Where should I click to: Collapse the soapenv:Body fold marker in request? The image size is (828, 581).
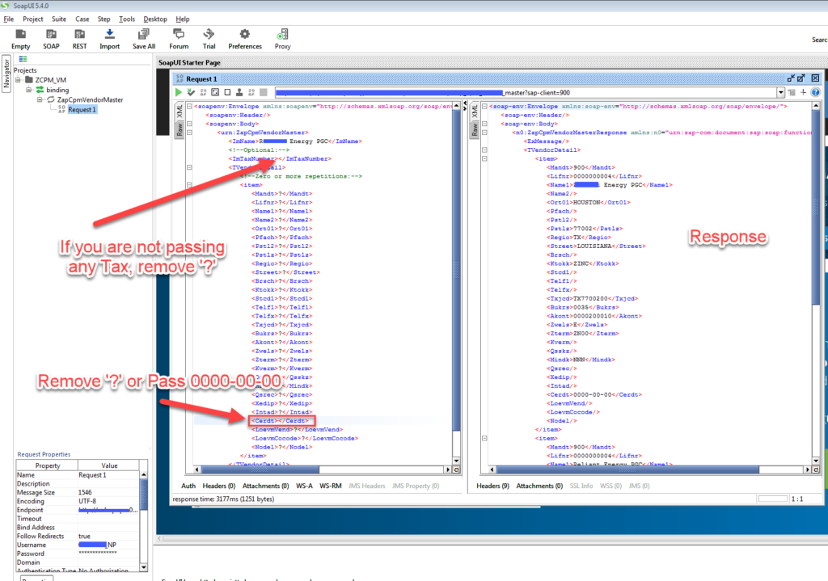coord(189,124)
